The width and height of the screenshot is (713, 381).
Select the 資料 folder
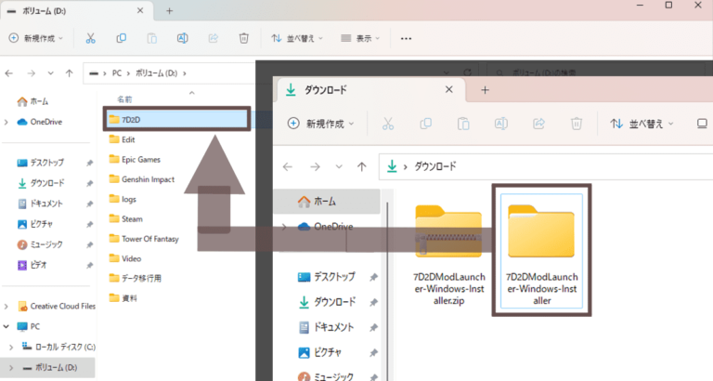pos(123,298)
